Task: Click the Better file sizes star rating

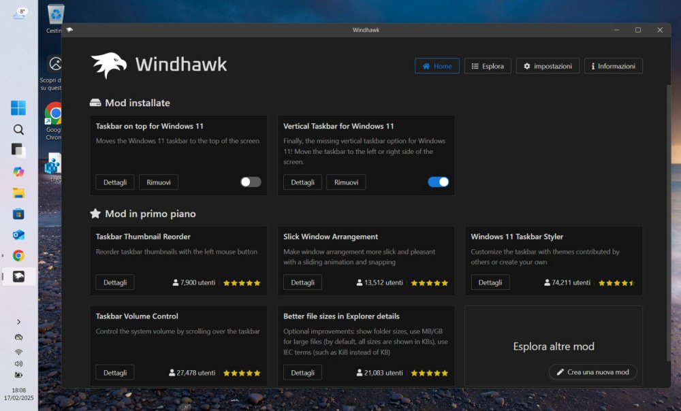Action: [x=430, y=374]
